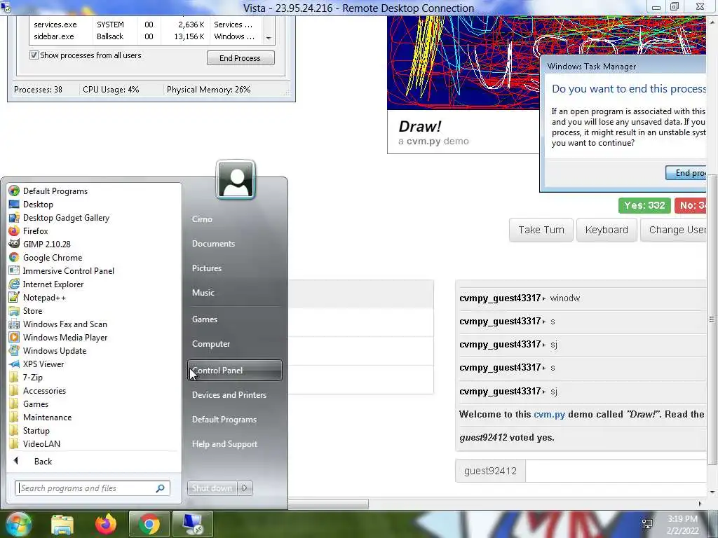Open the Shut down options arrow
This screenshot has height=538, width=718.
[x=245, y=488]
